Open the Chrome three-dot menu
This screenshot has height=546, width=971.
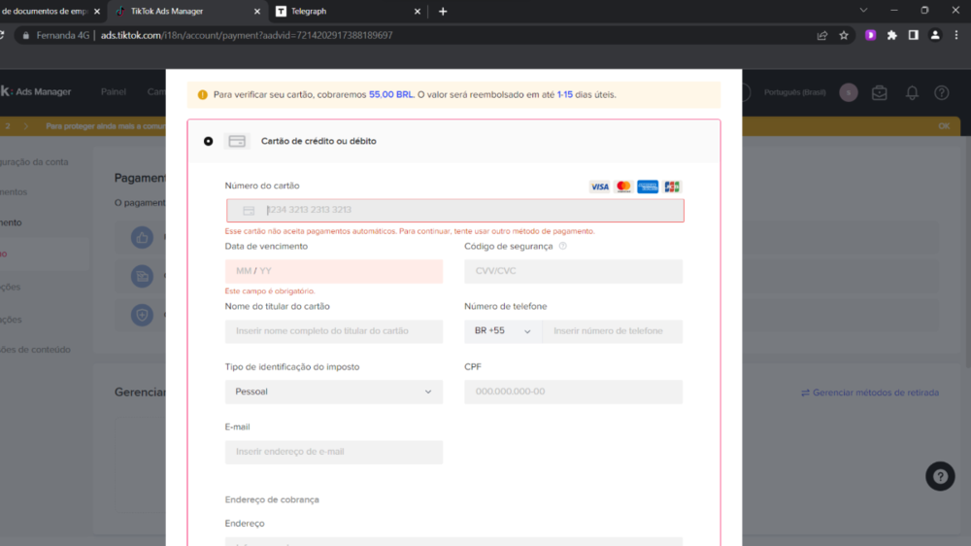point(956,35)
